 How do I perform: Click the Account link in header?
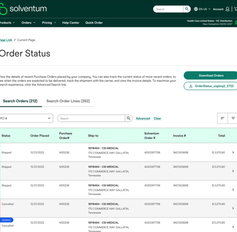point(218,9)
